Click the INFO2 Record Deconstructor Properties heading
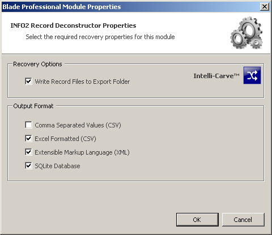272x235 pixels. click(73, 25)
